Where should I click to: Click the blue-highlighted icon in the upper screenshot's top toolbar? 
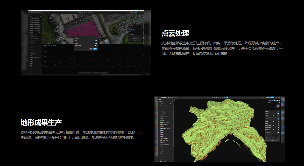[x=78, y=12]
